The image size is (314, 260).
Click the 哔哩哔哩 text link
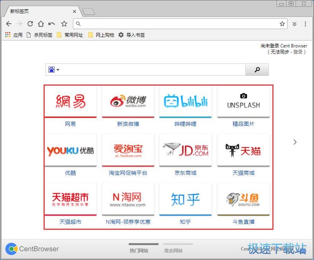click(x=185, y=124)
